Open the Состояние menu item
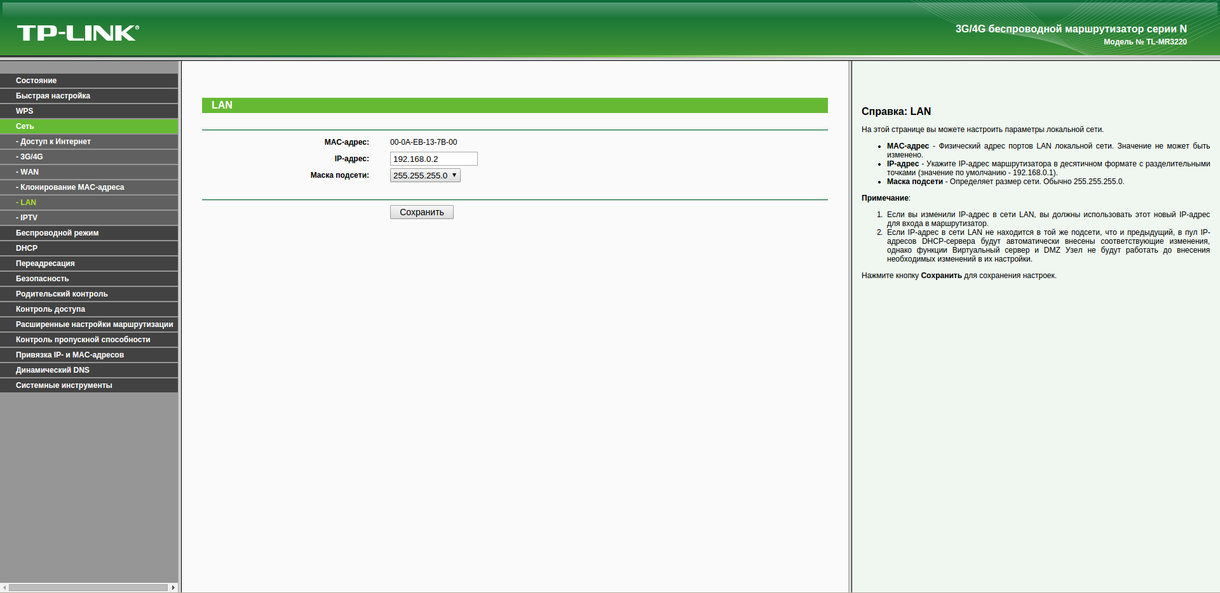This screenshot has height=593, width=1220. pyautogui.click(x=89, y=81)
